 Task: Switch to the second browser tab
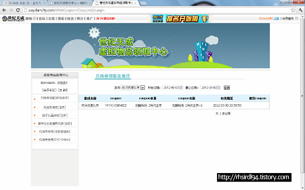(70, 3)
